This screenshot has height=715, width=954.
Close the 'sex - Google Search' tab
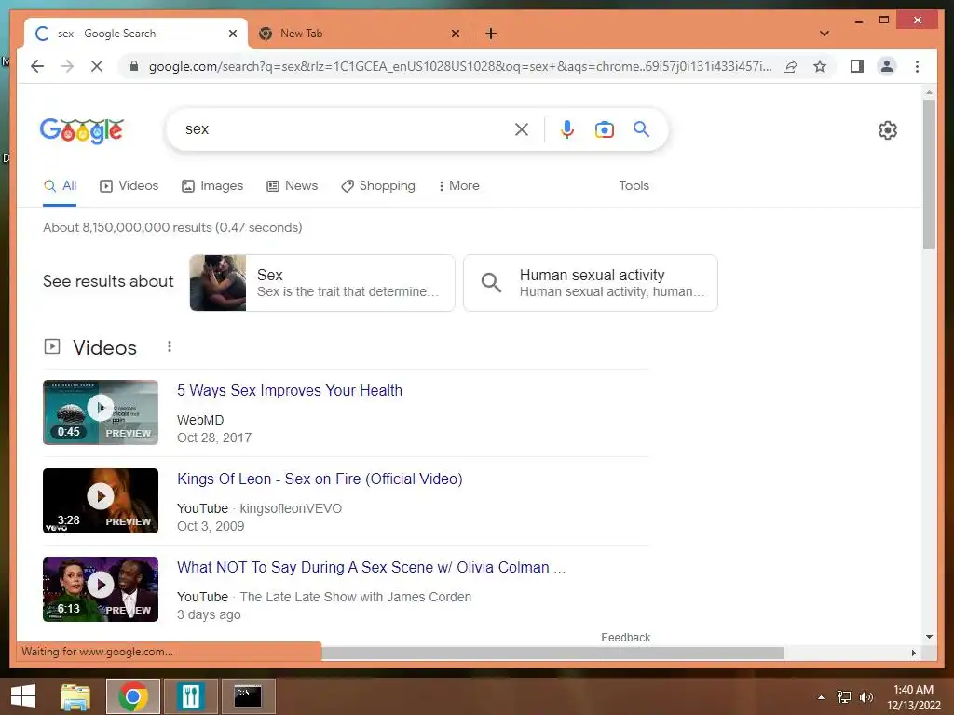coord(232,34)
